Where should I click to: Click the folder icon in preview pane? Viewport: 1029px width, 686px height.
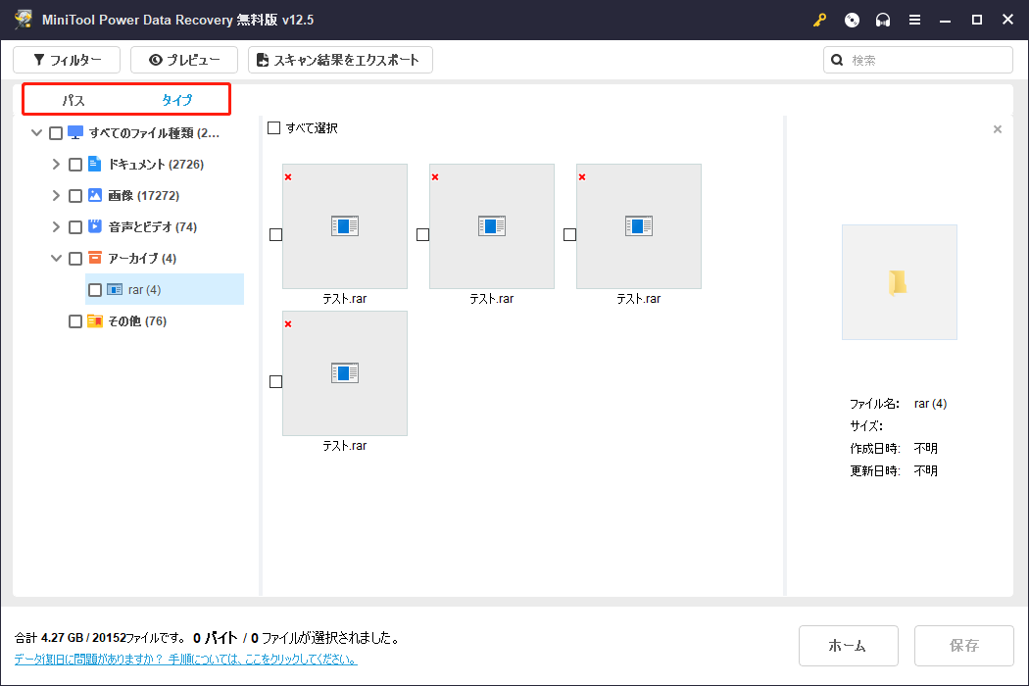point(898,283)
